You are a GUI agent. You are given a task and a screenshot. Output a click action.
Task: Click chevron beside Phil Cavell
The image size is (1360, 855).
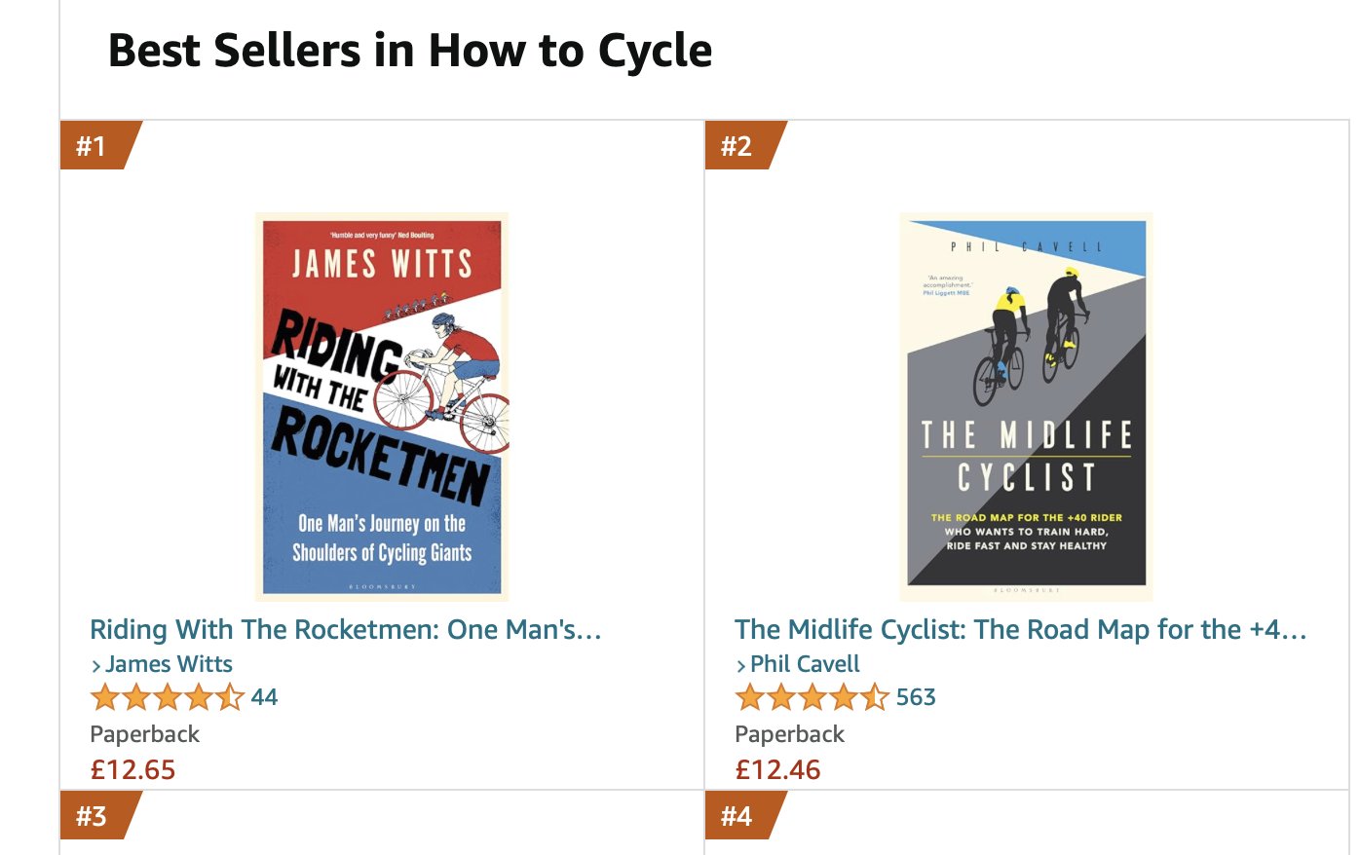click(x=741, y=666)
